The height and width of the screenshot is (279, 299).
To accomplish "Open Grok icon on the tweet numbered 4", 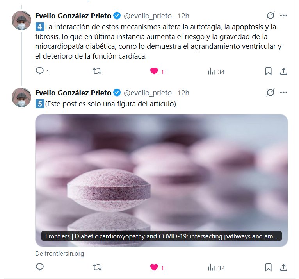I will (271, 16).
